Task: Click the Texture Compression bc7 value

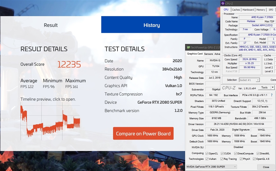Action: click(179, 94)
